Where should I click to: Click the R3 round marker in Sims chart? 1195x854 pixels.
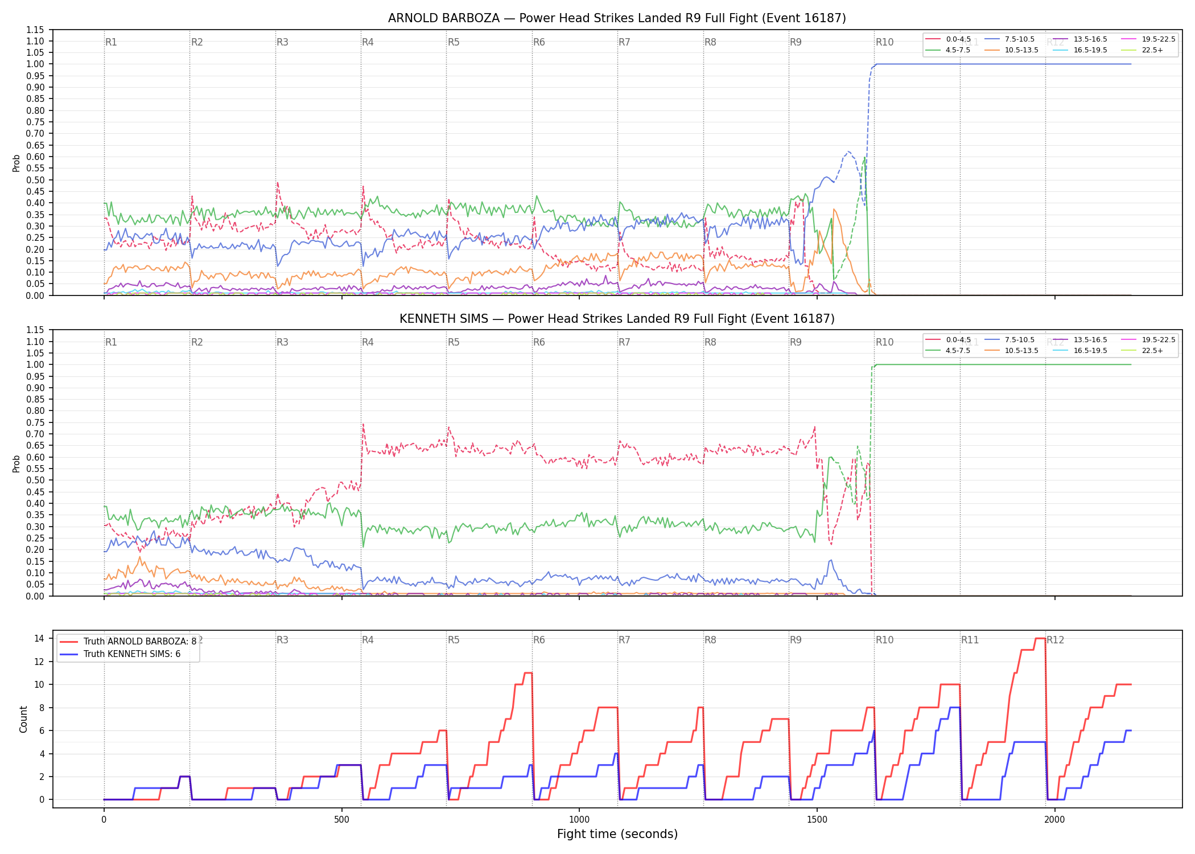pos(282,342)
